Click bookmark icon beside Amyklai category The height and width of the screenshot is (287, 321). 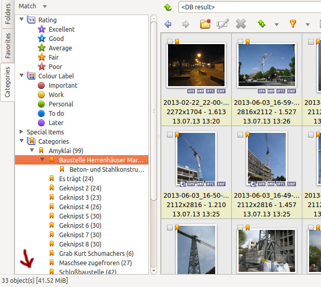pyautogui.click(x=41, y=151)
